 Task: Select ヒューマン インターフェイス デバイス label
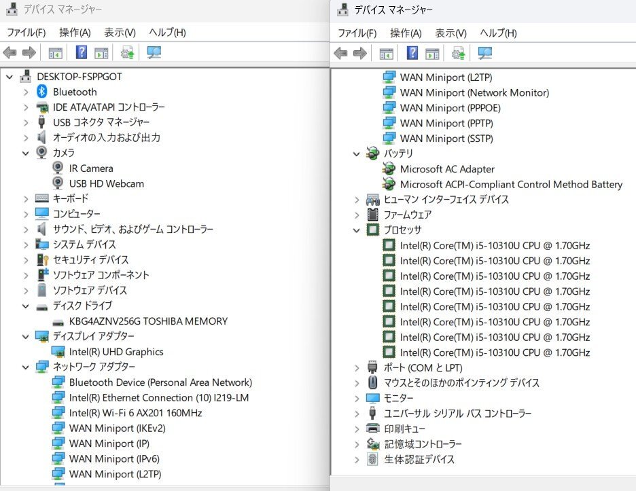446,199
